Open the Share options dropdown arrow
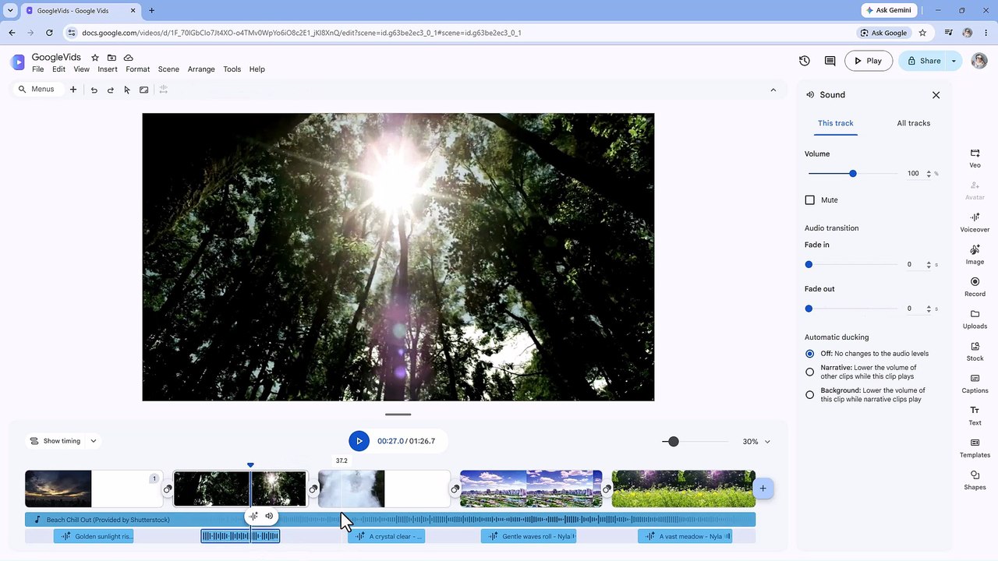The height and width of the screenshot is (561, 998). [954, 61]
